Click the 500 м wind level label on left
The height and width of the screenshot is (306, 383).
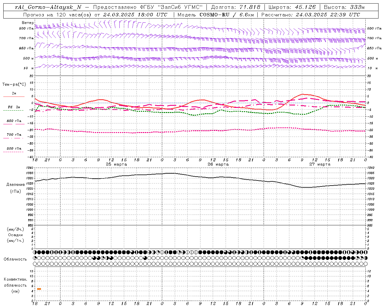click(x=28, y=58)
